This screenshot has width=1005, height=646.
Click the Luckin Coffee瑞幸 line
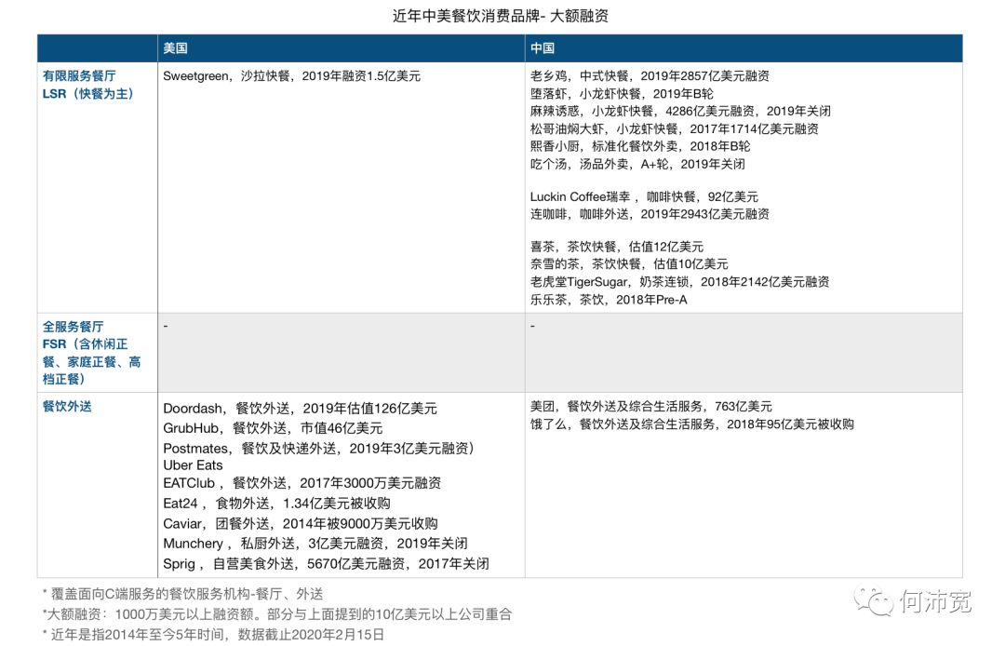644,196
